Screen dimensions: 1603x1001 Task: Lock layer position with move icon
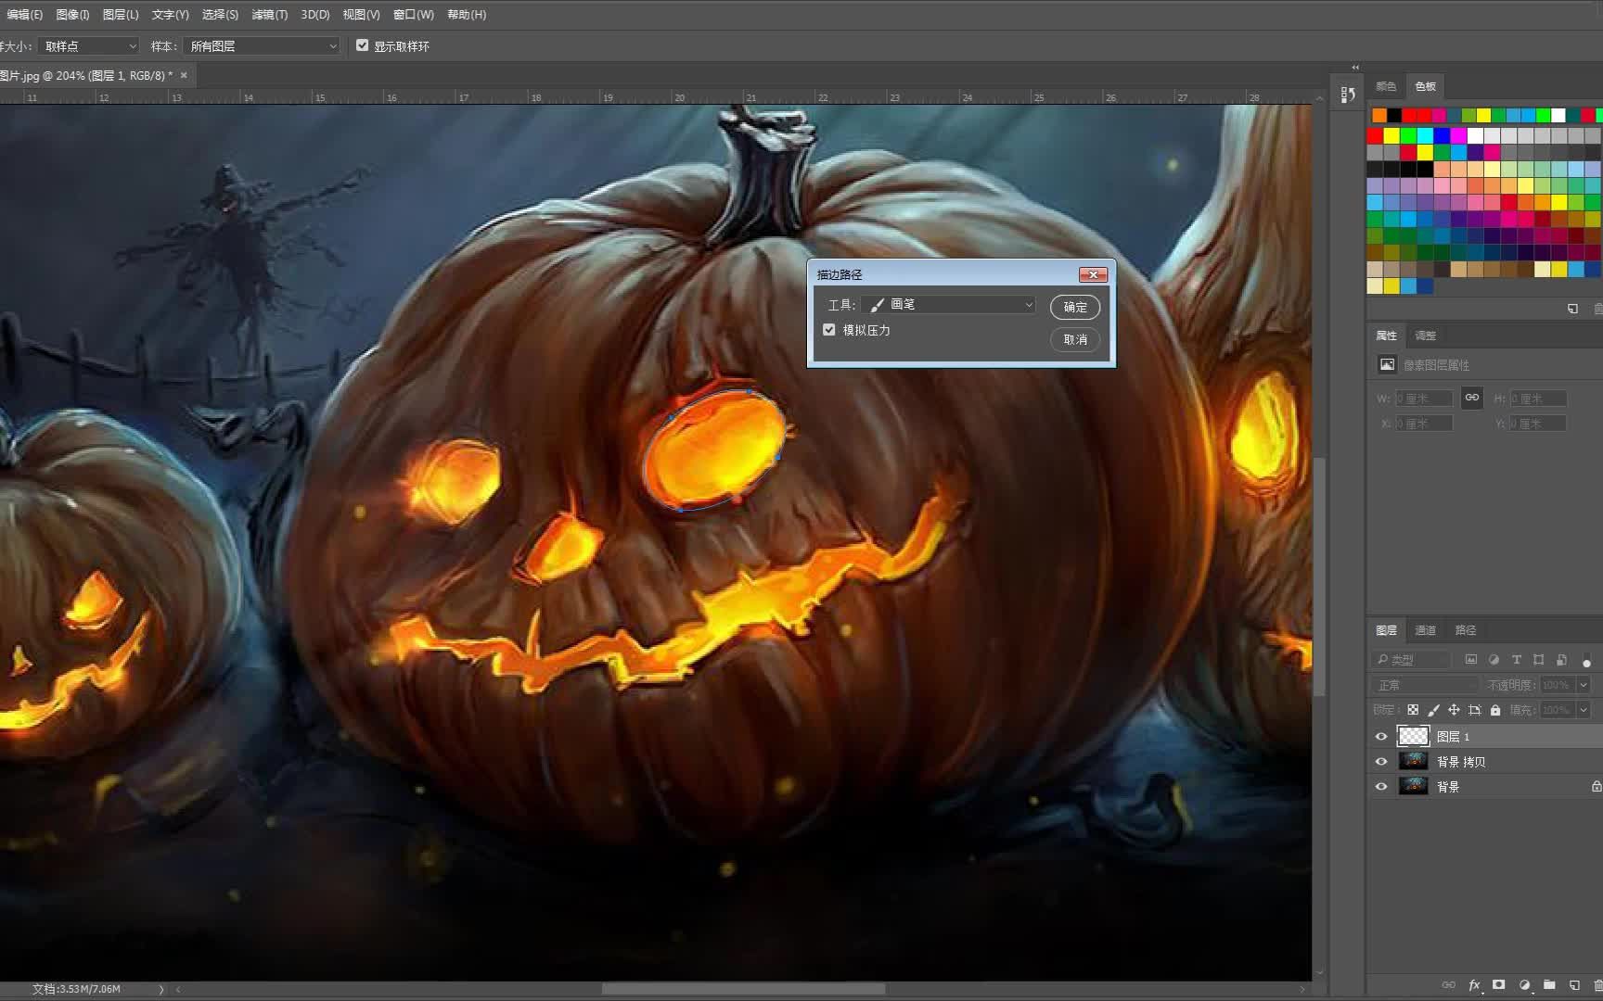1454,710
